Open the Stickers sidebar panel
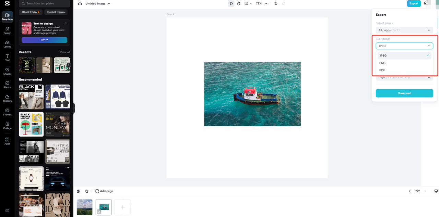The image size is (439, 217). click(7, 99)
